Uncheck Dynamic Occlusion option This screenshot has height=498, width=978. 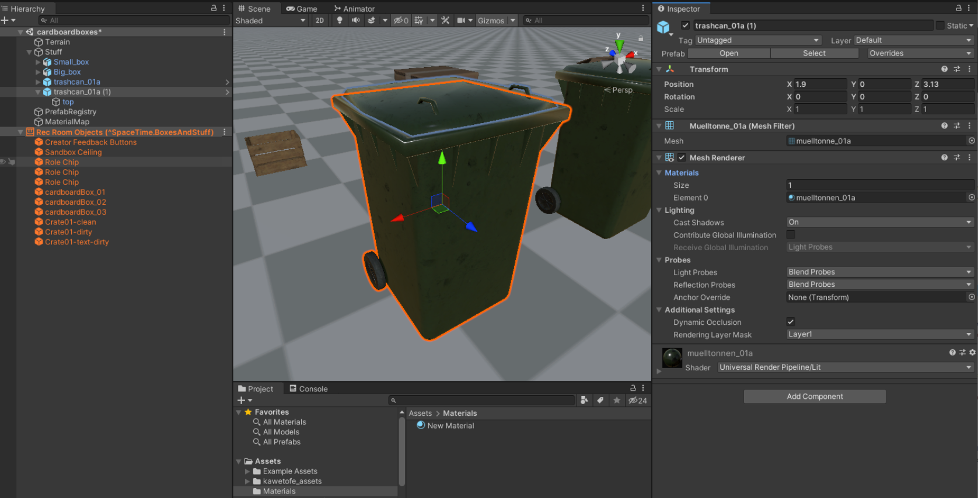pyautogui.click(x=791, y=322)
